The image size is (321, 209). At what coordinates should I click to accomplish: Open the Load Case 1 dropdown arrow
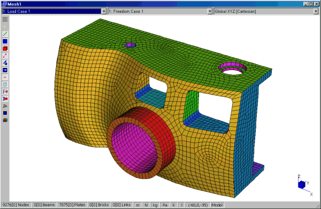104,11
